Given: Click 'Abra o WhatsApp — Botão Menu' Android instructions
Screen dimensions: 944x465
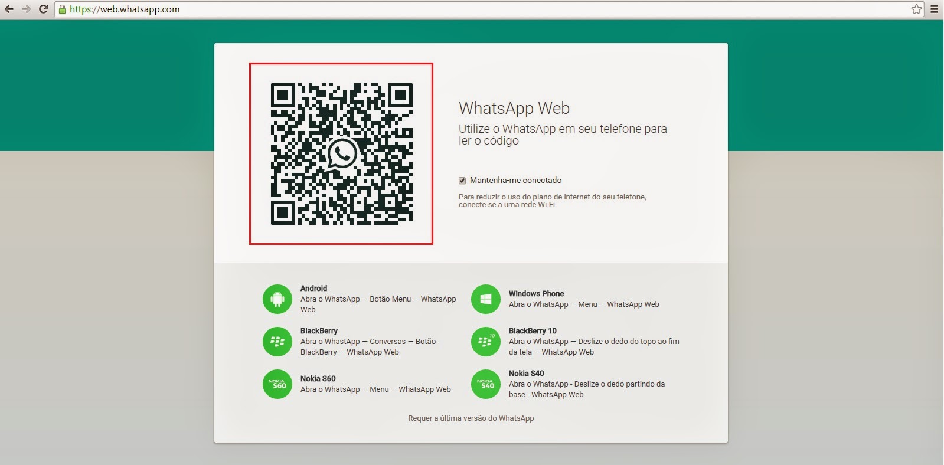Looking at the screenshot, I should pyautogui.click(x=378, y=304).
